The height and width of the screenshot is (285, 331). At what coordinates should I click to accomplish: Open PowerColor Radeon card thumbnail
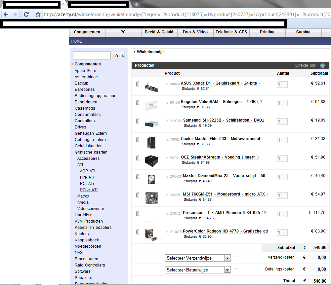151,235
